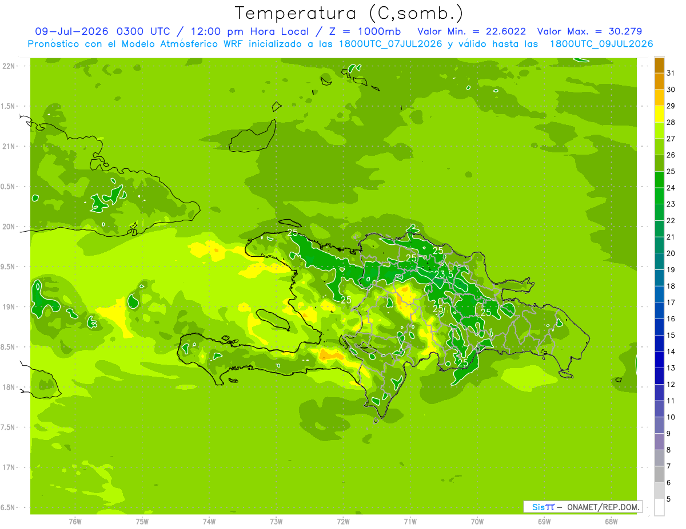Click the "22N" latitude label
The image size is (686, 529).
[9, 66]
